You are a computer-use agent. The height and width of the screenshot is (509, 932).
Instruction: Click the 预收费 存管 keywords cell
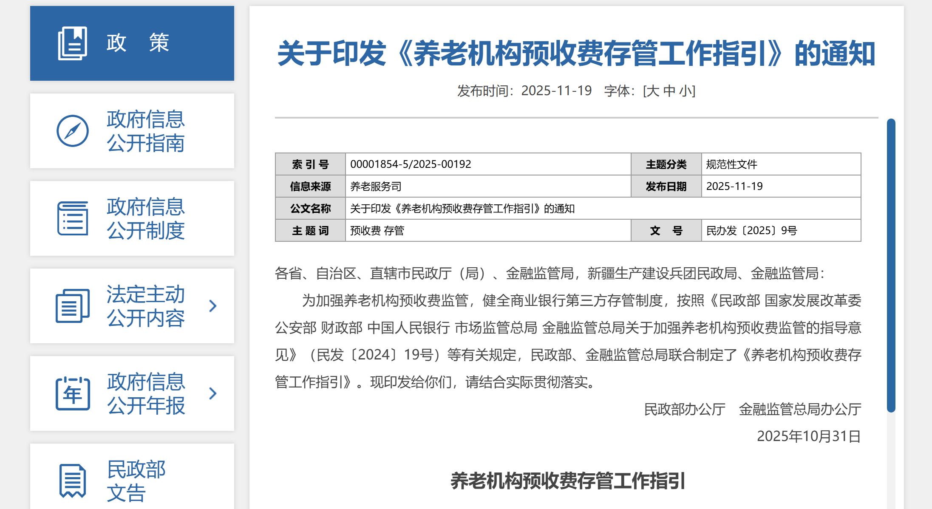(x=488, y=230)
